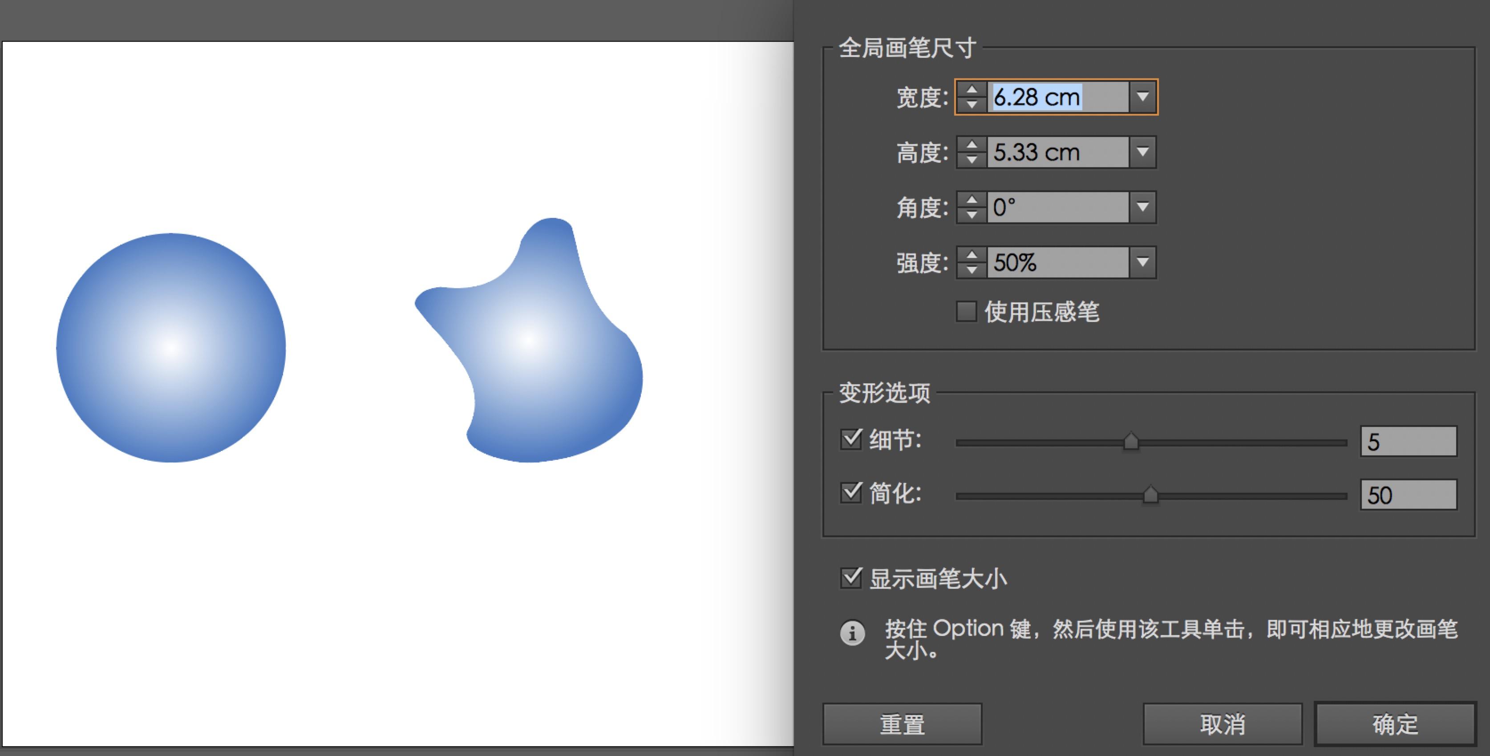Click the 重置 reset button

click(903, 724)
